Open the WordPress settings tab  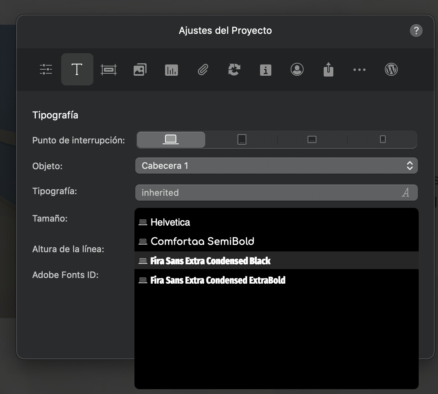[391, 69]
